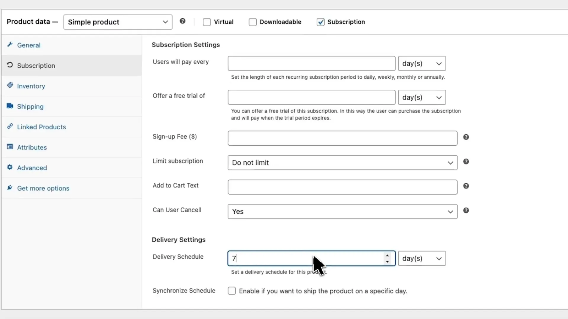Click the Get more options plug icon

click(10, 188)
